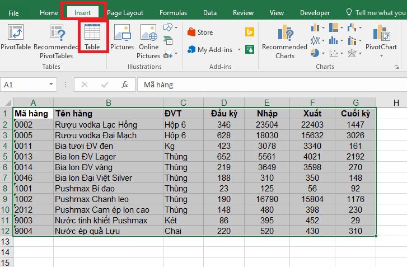The height and width of the screenshot is (267, 407).
Task: Switch to the Formulas tab
Action: click(173, 12)
